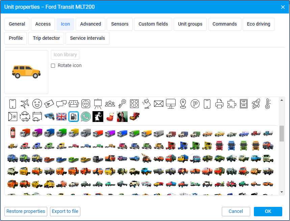Choose the red combine harvester icon
The width and height of the screenshot is (290, 221).
click(x=134, y=117)
